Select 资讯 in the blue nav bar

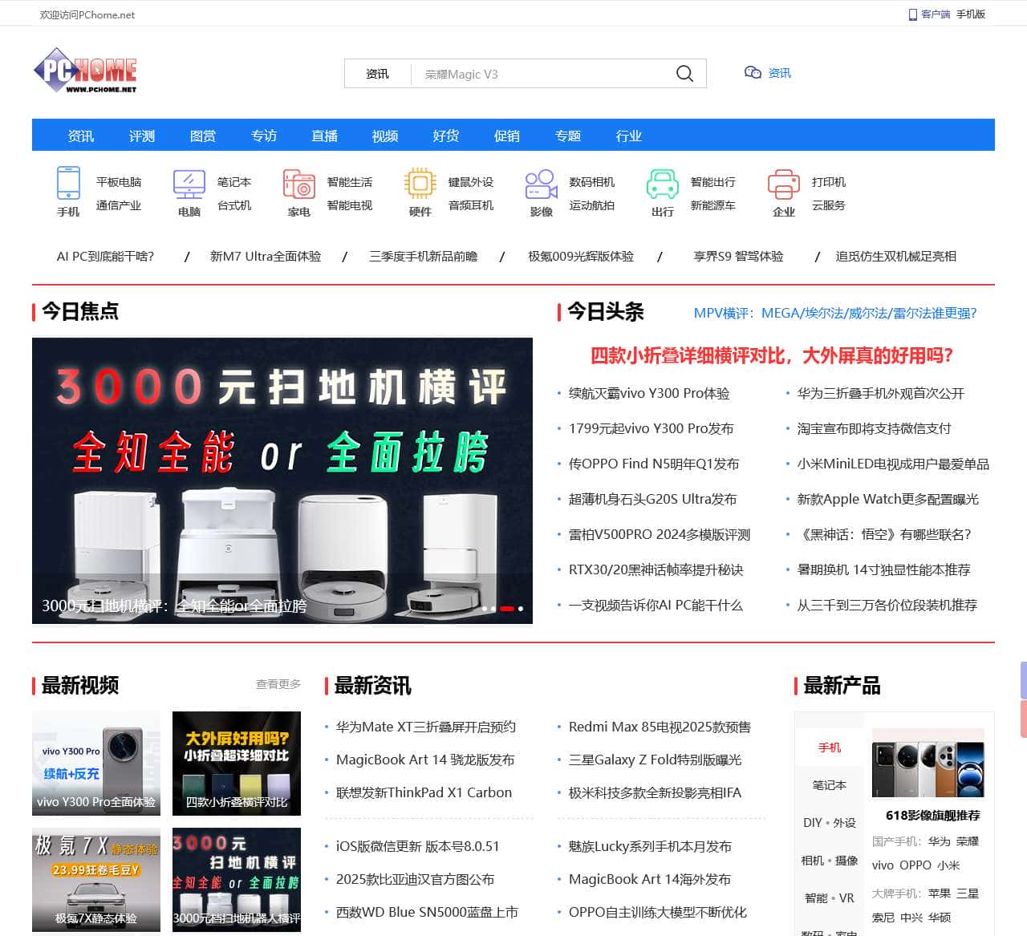tap(81, 136)
